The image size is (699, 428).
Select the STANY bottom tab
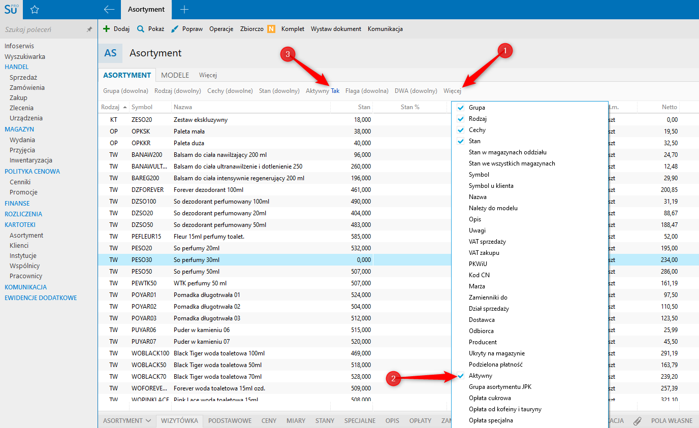coord(325,420)
